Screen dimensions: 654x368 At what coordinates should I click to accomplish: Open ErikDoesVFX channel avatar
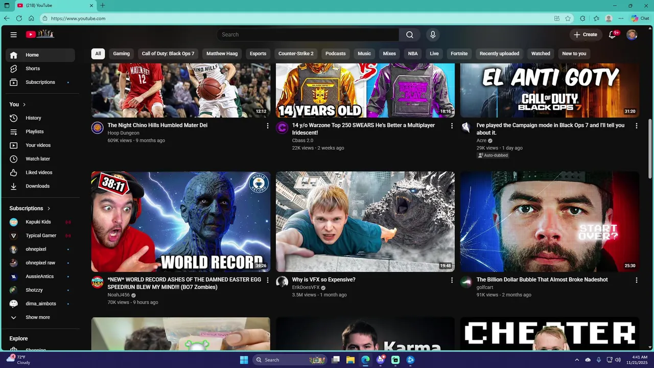282,282
